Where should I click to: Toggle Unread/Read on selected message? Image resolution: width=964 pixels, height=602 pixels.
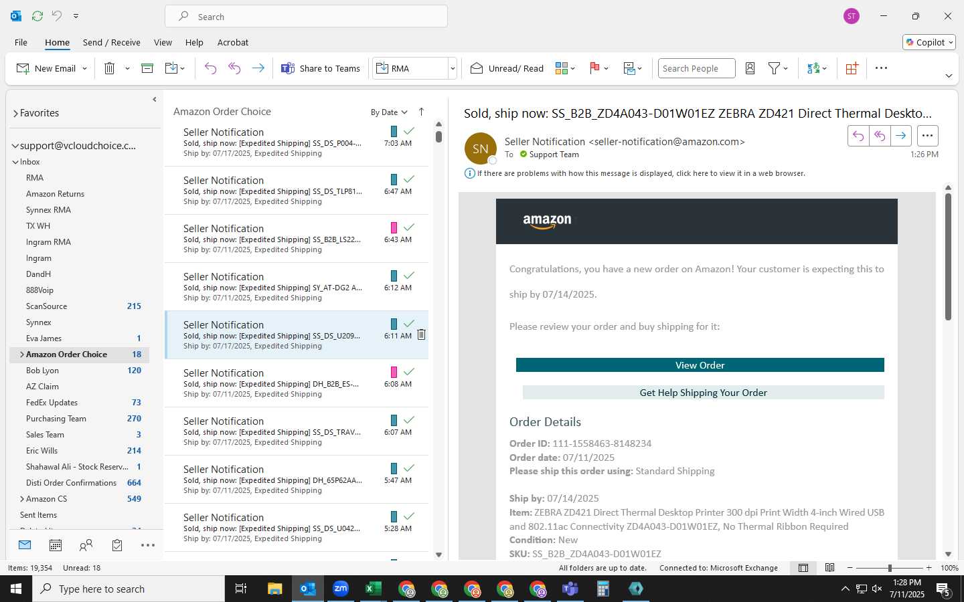tap(507, 68)
